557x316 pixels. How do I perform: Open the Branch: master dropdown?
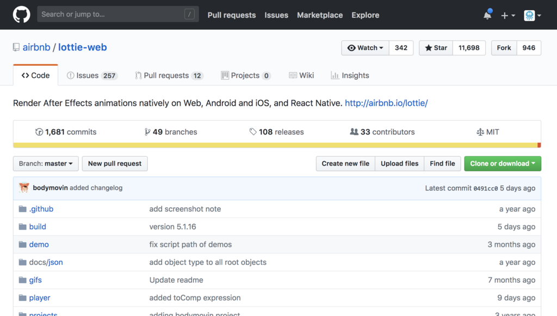coord(46,163)
